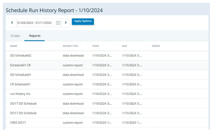Select the CR03 DO17 row name
213x133 pixels.
click(x=18, y=122)
